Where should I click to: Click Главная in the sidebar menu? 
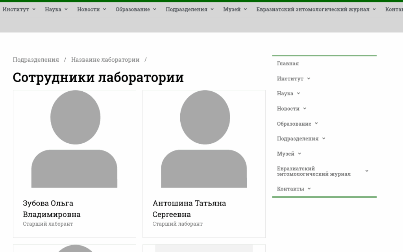point(288,63)
